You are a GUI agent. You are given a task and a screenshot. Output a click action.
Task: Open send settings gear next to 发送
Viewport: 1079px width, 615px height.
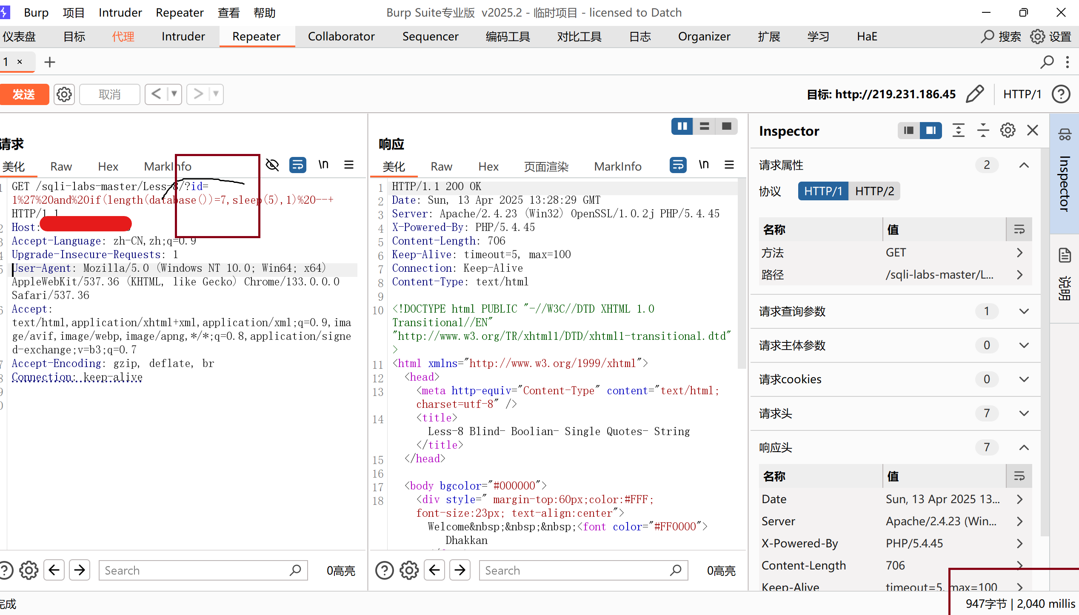(64, 94)
